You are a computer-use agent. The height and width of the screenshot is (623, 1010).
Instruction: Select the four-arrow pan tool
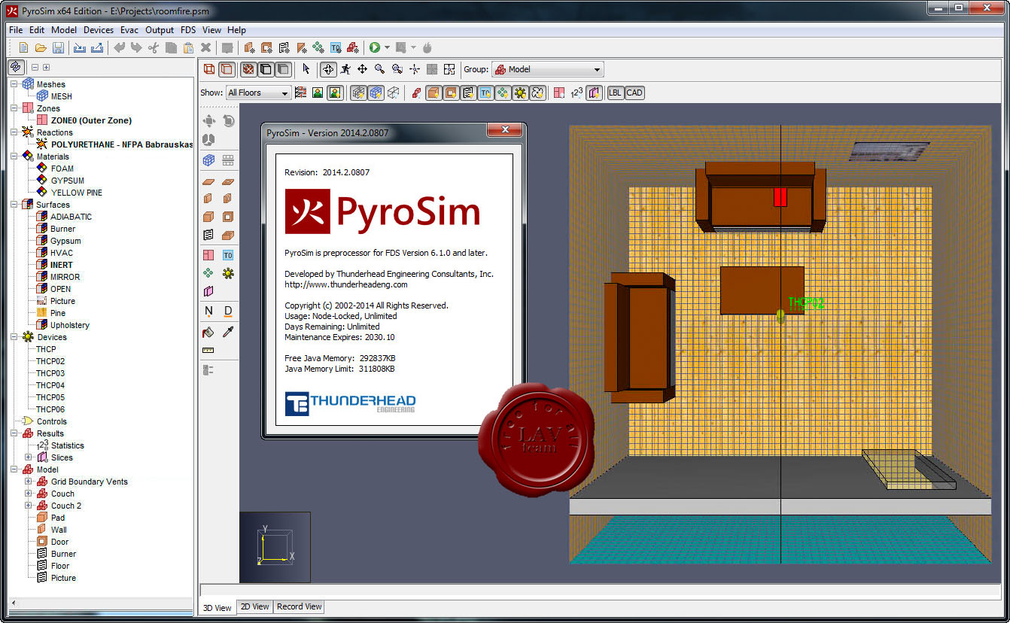pos(362,69)
